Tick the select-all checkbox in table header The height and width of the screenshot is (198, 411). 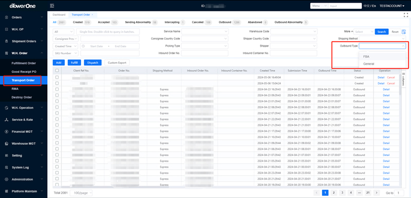coord(57,70)
